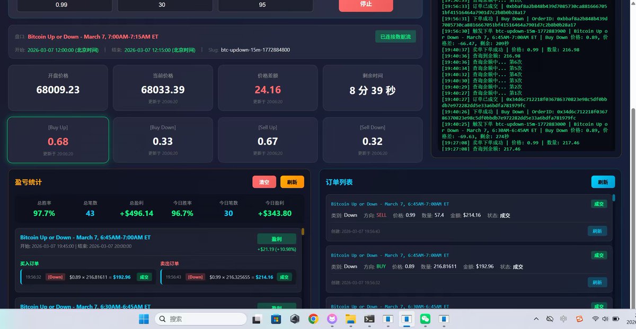Open WeChat from the taskbar
636x329 pixels.
(425, 319)
